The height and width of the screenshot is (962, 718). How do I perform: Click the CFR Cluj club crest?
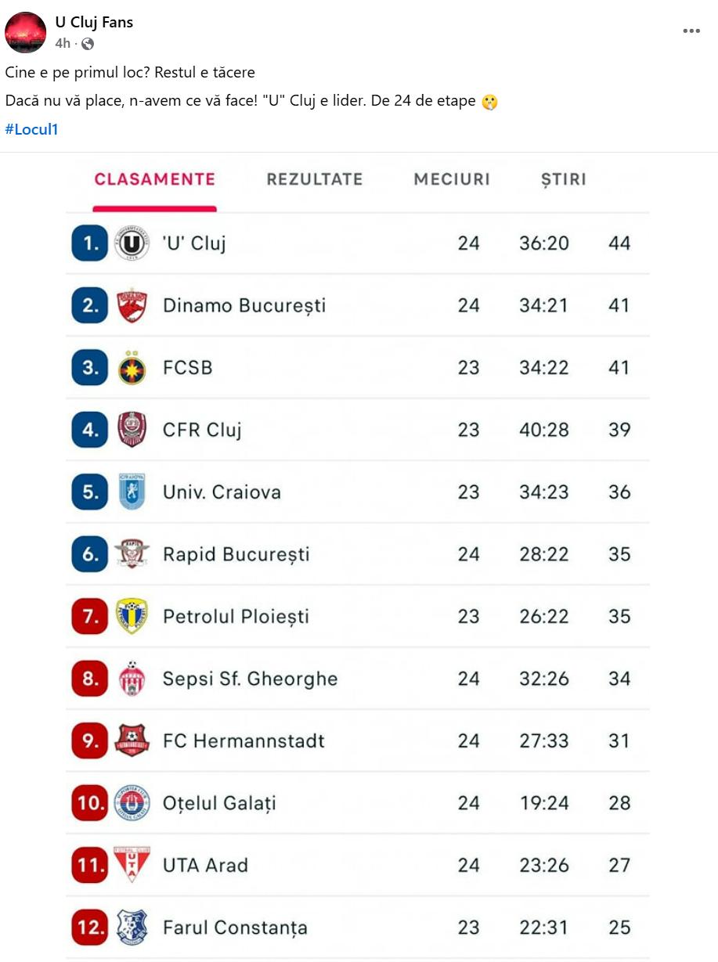[132, 430]
